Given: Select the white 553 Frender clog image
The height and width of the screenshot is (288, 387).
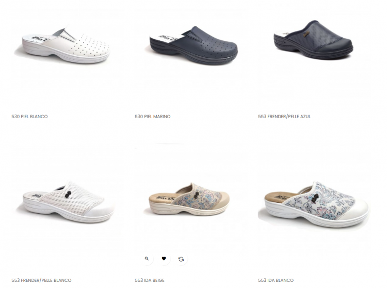Looking at the screenshot, I should click(68, 201).
